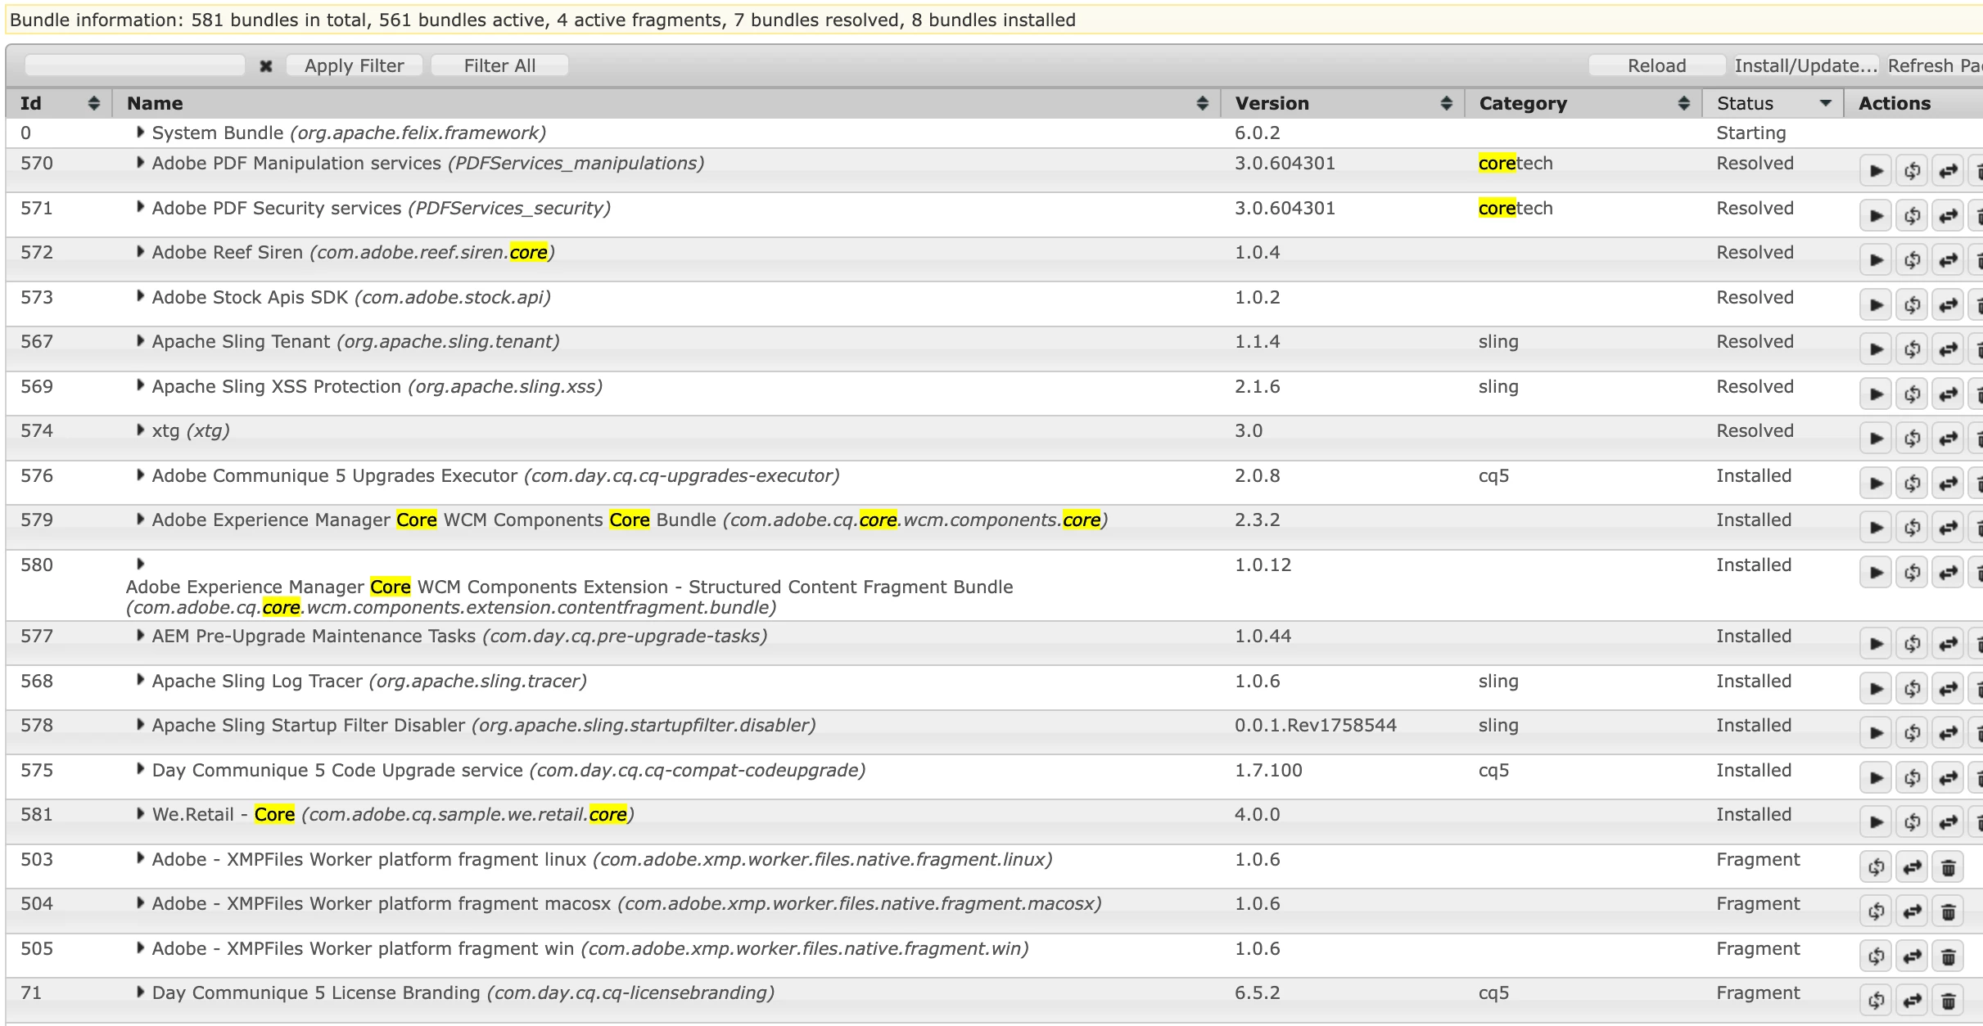Uninstall the XMPFiles Worker linux fragment
Image resolution: width=1983 pixels, height=1026 pixels.
[x=1948, y=867]
